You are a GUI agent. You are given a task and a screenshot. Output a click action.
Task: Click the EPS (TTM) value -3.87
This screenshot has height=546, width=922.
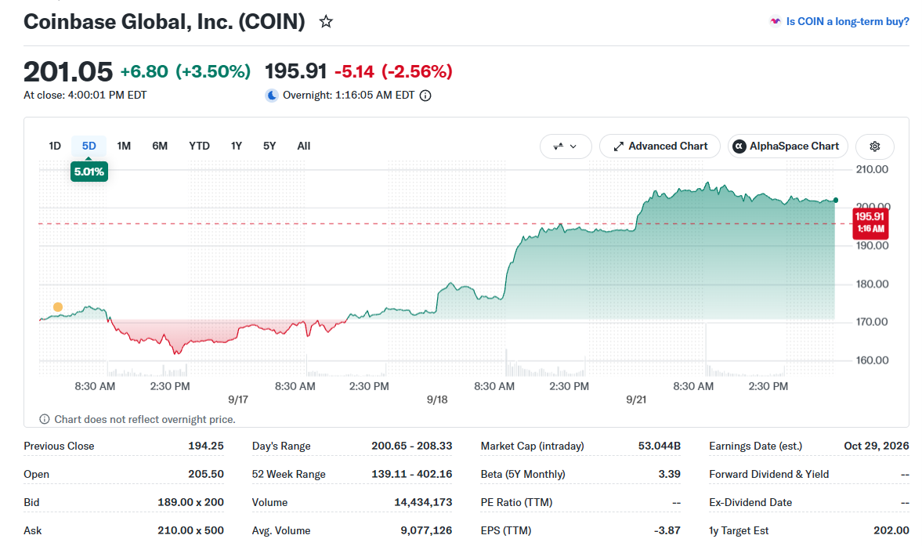click(667, 530)
